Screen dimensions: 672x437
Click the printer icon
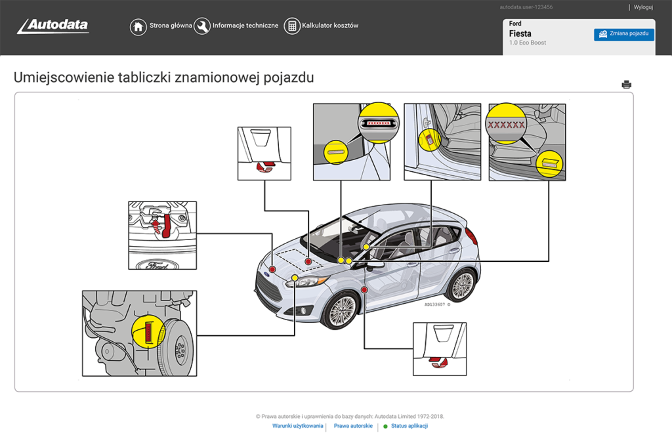(x=626, y=84)
